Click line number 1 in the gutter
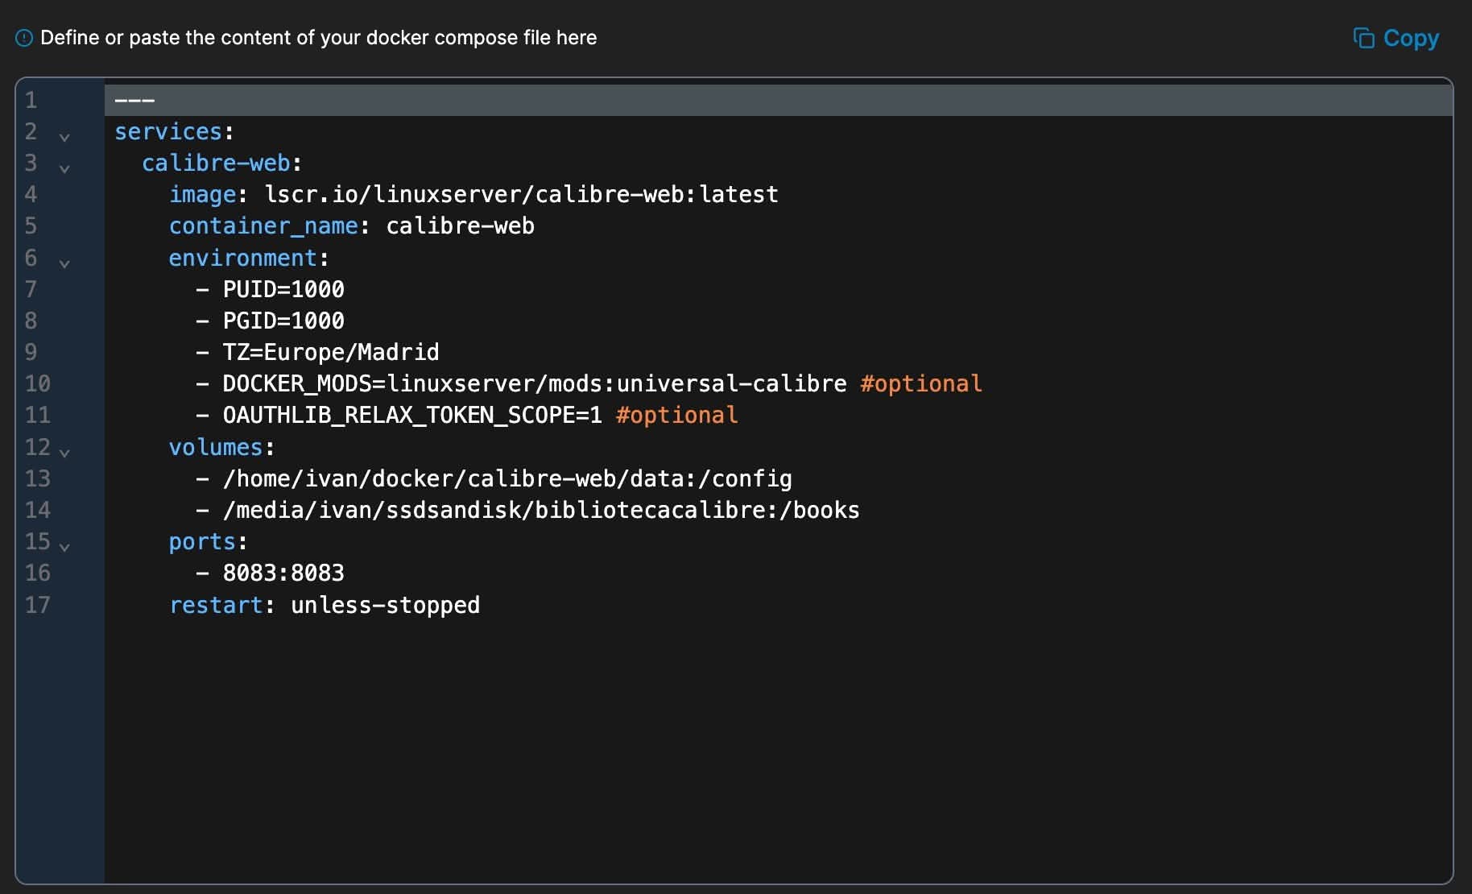The height and width of the screenshot is (894, 1472). click(31, 101)
